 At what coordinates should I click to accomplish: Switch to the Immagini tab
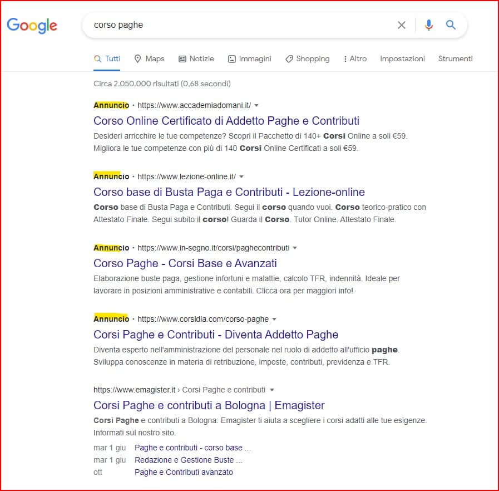click(249, 59)
